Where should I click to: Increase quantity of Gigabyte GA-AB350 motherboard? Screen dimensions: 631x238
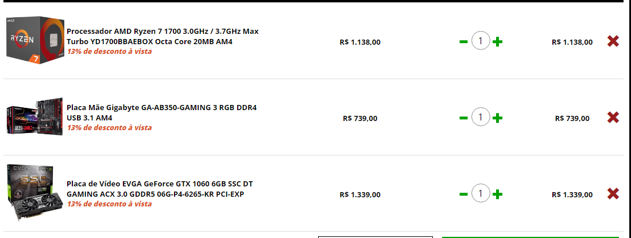pos(497,118)
